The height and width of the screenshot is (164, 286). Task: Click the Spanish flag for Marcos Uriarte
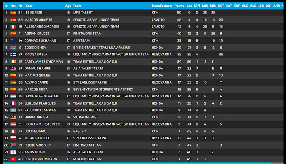pos(13,20)
